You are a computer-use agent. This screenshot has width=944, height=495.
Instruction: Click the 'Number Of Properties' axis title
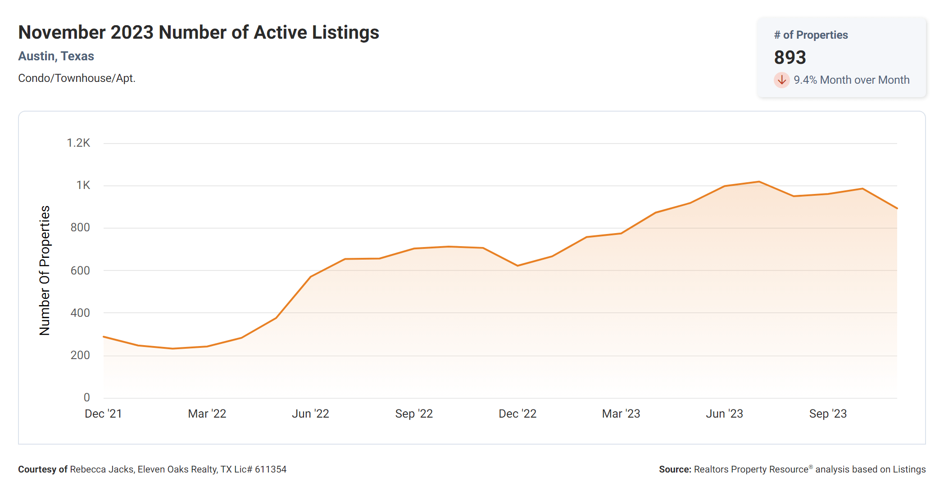(x=45, y=270)
